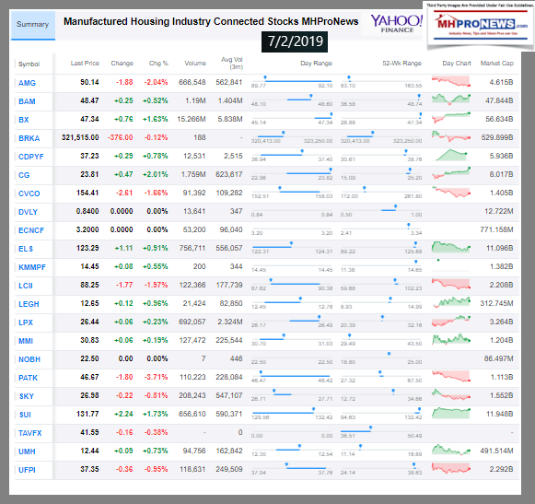The width and height of the screenshot is (535, 504).
Task: Sort by the Volume column header
Action: (x=195, y=64)
